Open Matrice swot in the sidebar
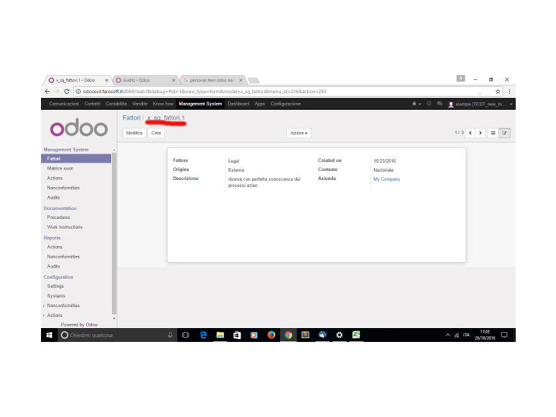Screen dimensions: 556x417 point(60,168)
